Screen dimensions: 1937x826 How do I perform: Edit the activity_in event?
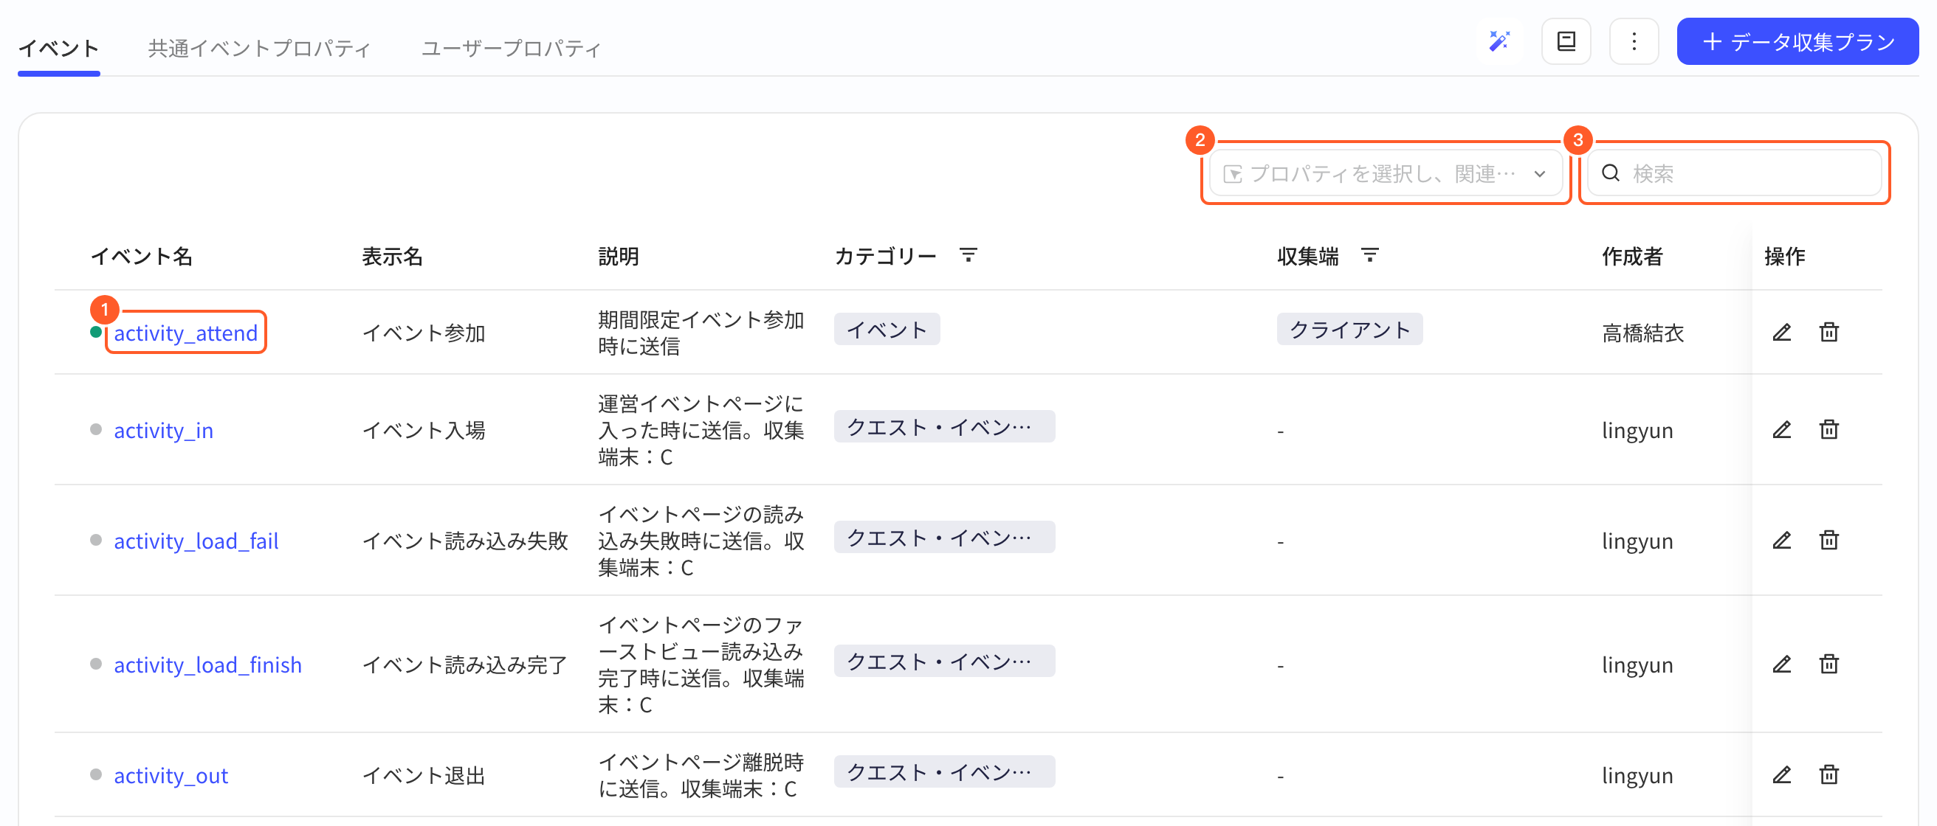[1782, 429]
